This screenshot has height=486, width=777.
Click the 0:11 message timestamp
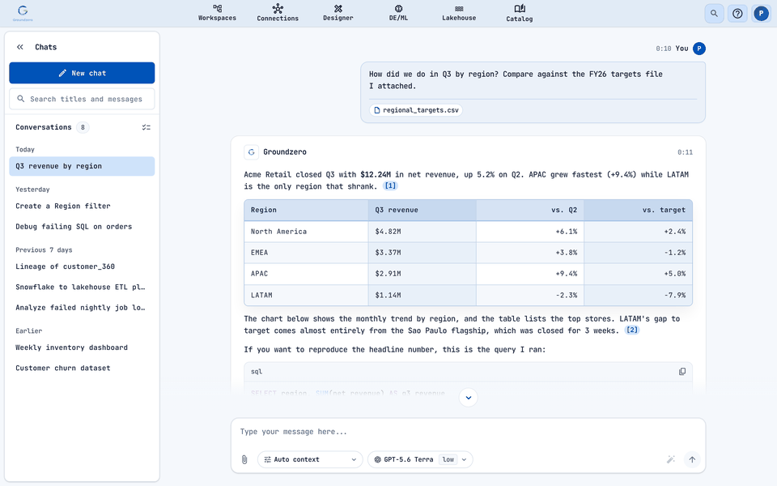[685, 152]
